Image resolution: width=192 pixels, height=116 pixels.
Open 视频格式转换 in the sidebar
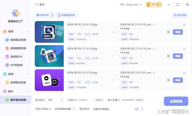coord(16,40)
